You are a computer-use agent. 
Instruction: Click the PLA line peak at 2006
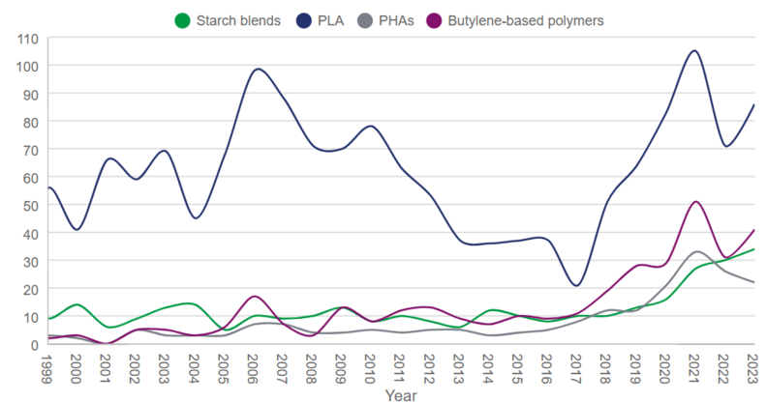pyautogui.click(x=257, y=69)
